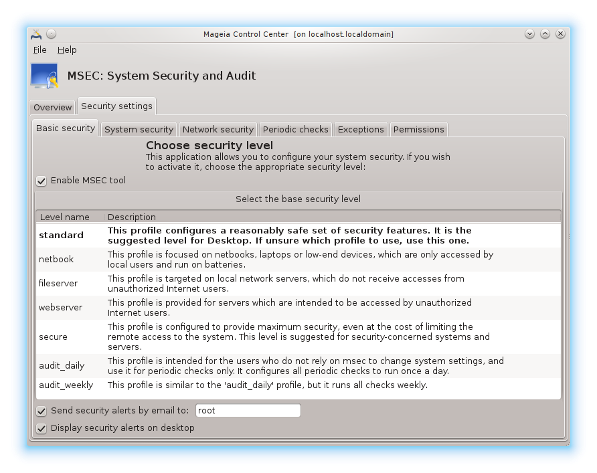The width and height of the screenshot is (597, 473).
Task: Click the pin window button in titlebar
Action: click(x=52, y=33)
